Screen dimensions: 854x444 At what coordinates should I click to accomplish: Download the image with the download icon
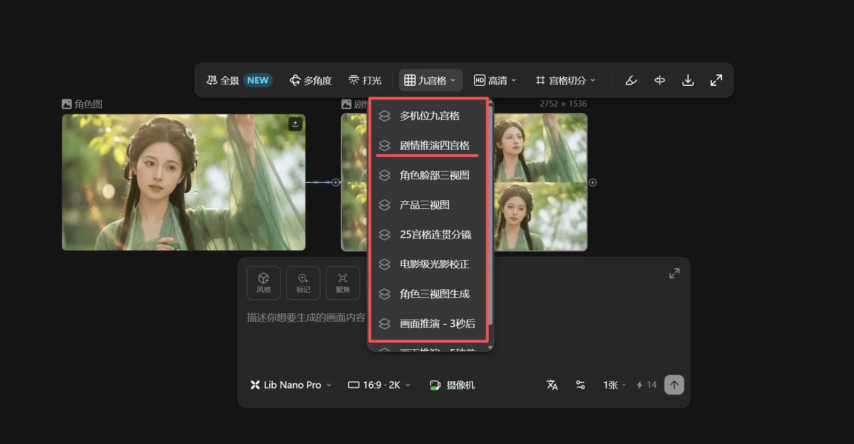click(688, 81)
